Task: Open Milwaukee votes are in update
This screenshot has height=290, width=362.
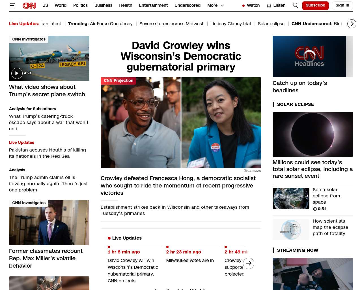Action: click(190, 261)
